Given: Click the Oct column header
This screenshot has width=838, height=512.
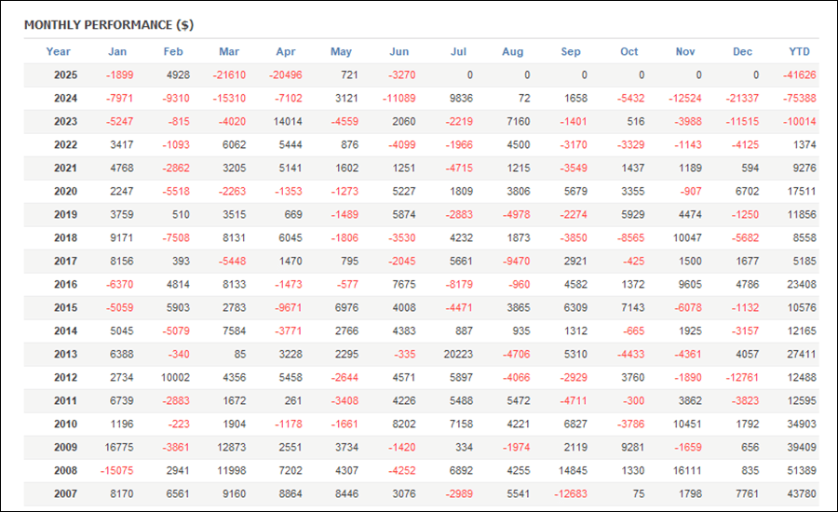Looking at the screenshot, I should click(x=629, y=52).
